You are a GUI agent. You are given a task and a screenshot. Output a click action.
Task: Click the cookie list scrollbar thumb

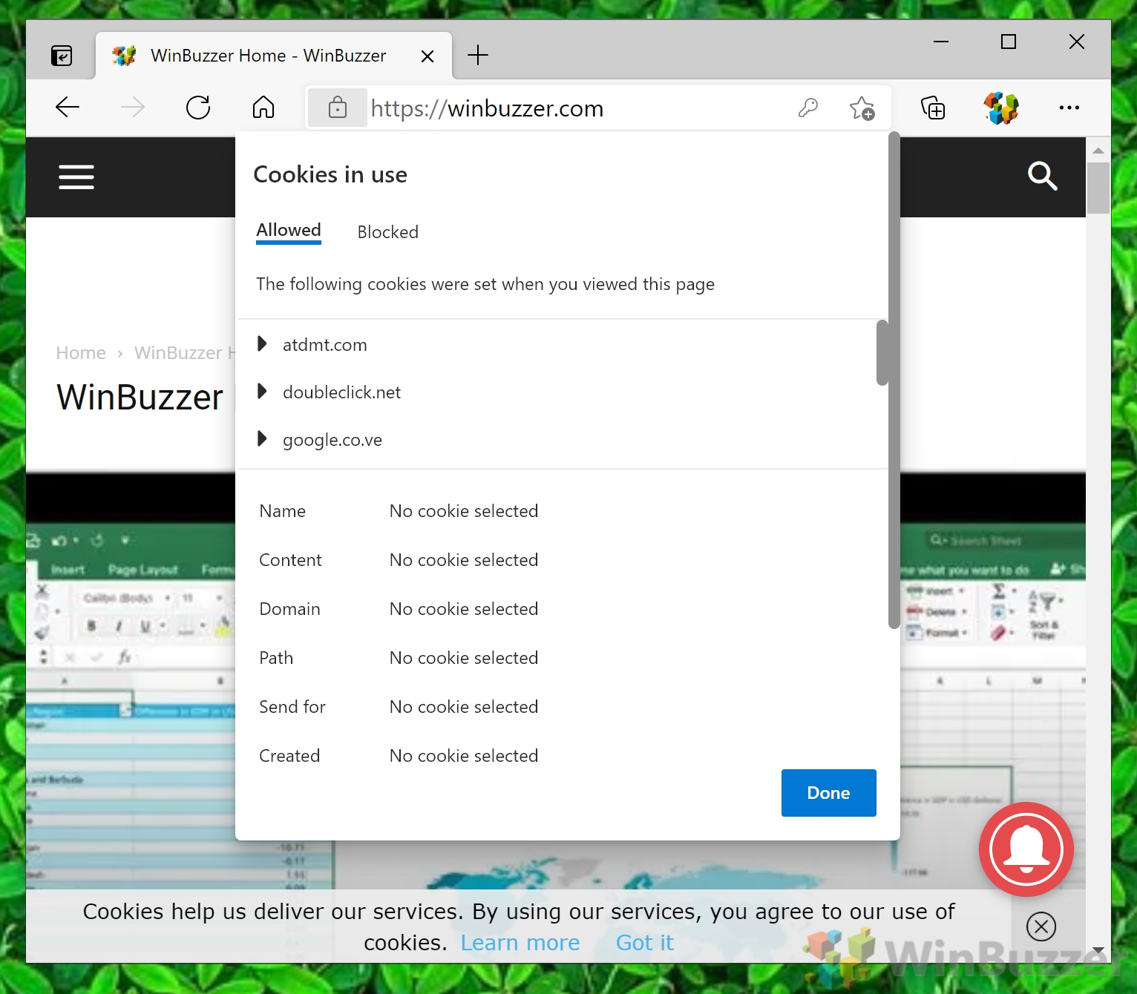pos(882,352)
